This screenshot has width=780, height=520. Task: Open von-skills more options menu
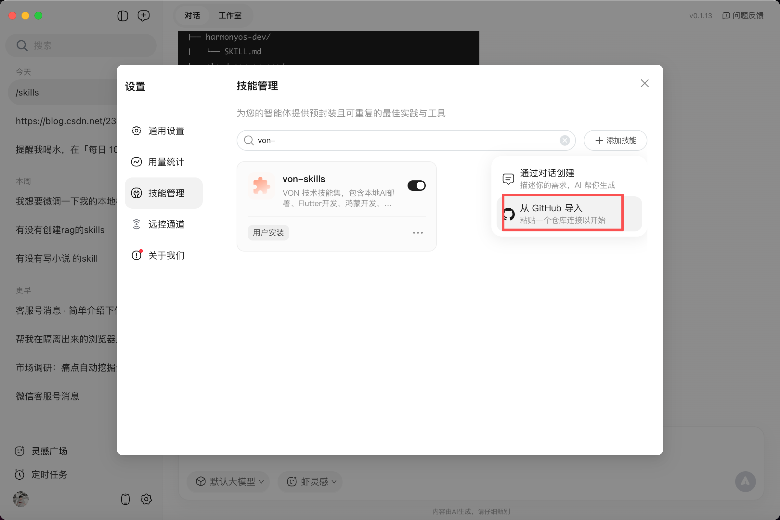tap(418, 233)
